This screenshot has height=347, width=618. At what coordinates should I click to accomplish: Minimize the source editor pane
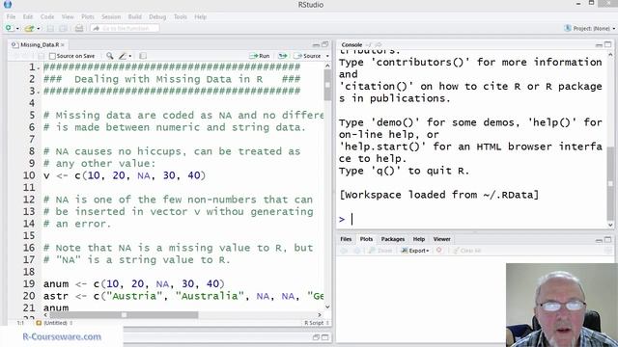pyautogui.click(x=316, y=44)
